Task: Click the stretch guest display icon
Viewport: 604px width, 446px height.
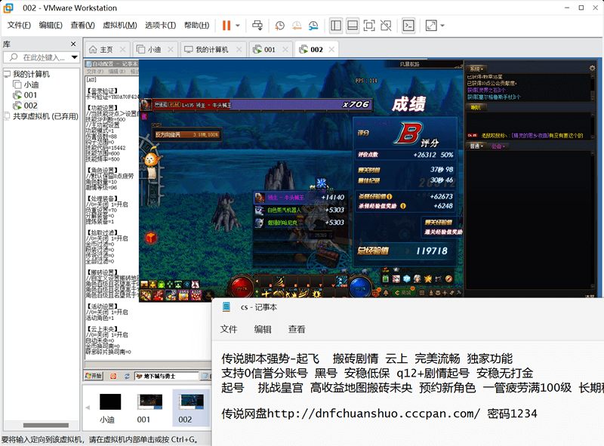Action: pos(431,26)
